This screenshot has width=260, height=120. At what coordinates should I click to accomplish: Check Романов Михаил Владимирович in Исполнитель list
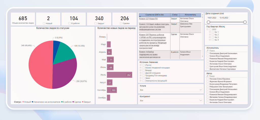coord(207,58)
